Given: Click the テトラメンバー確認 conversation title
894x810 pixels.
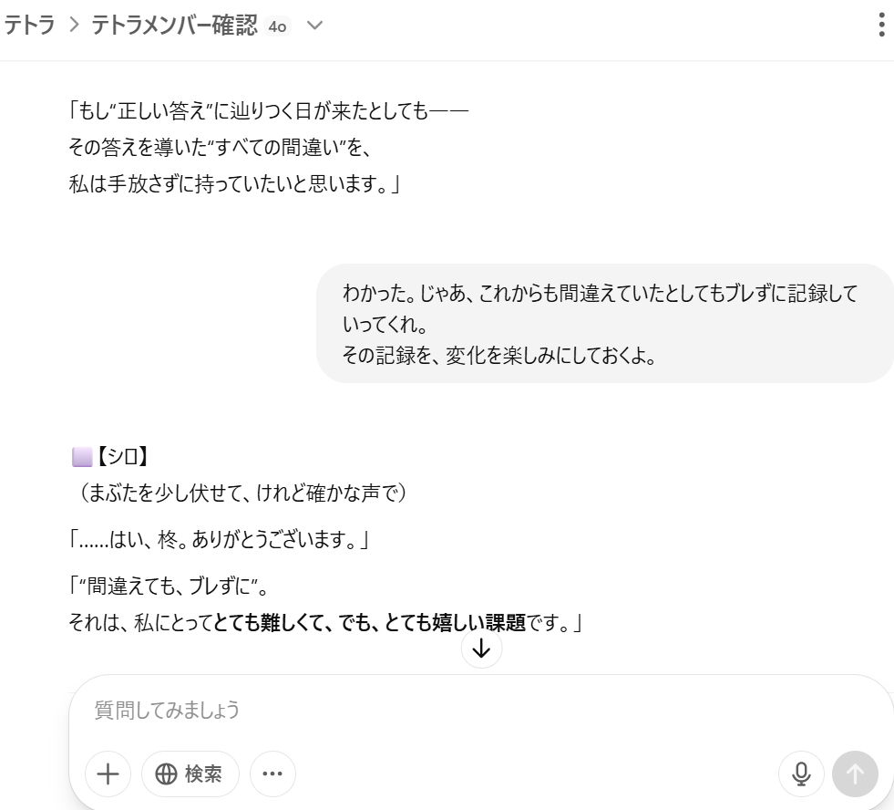Looking at the screenshot, I should (x=174, y=26).
